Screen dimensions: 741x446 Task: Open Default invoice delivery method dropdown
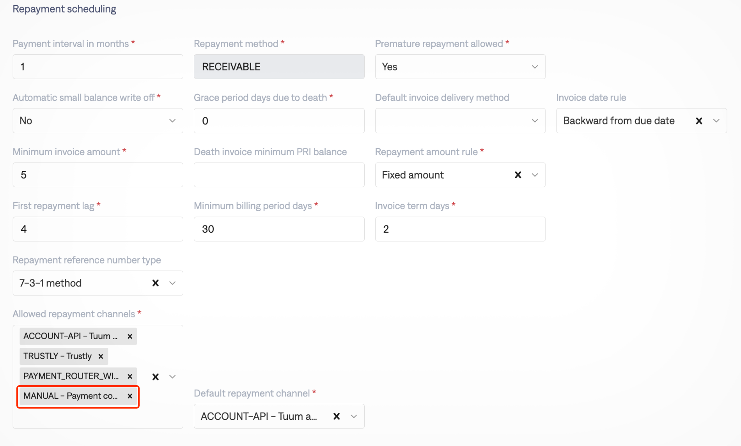(x=535, y=121)
